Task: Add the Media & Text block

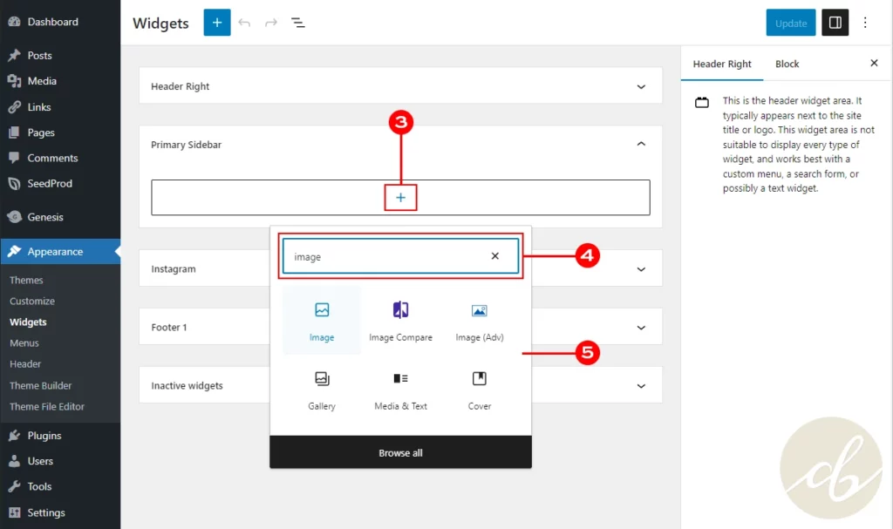Action: [x=400, y=379]
